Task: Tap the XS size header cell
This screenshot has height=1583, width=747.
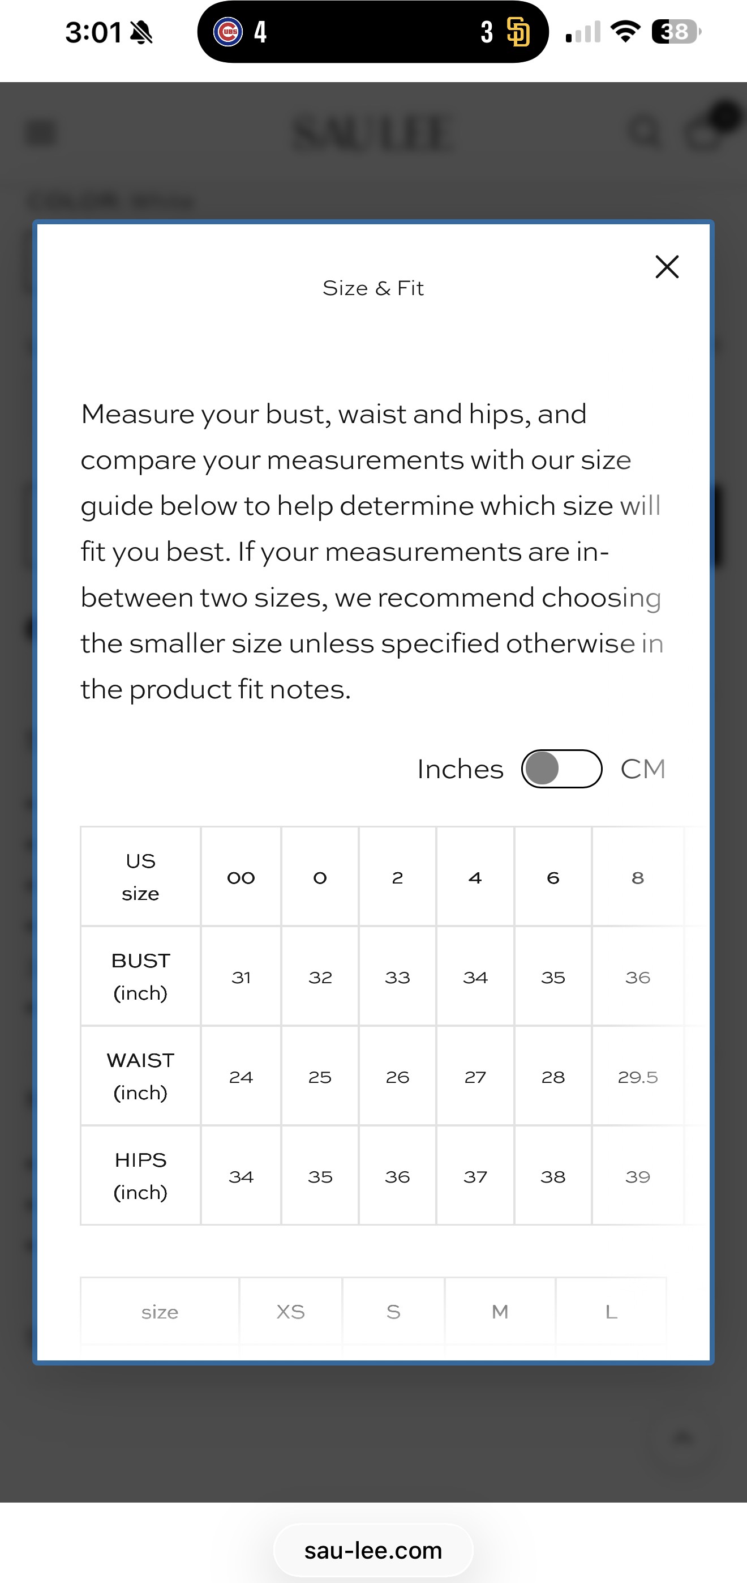Action: click(290, 1311)
